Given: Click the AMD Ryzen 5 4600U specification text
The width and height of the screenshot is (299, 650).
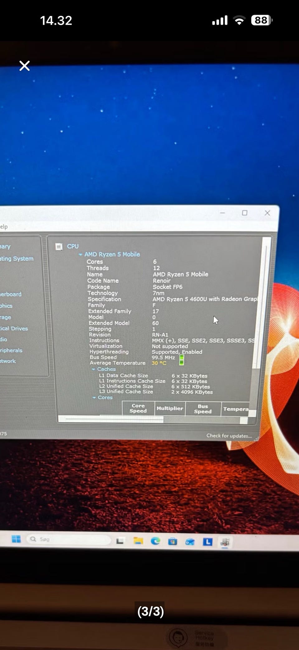Looking at the screenshot, I should coord(205,299).
